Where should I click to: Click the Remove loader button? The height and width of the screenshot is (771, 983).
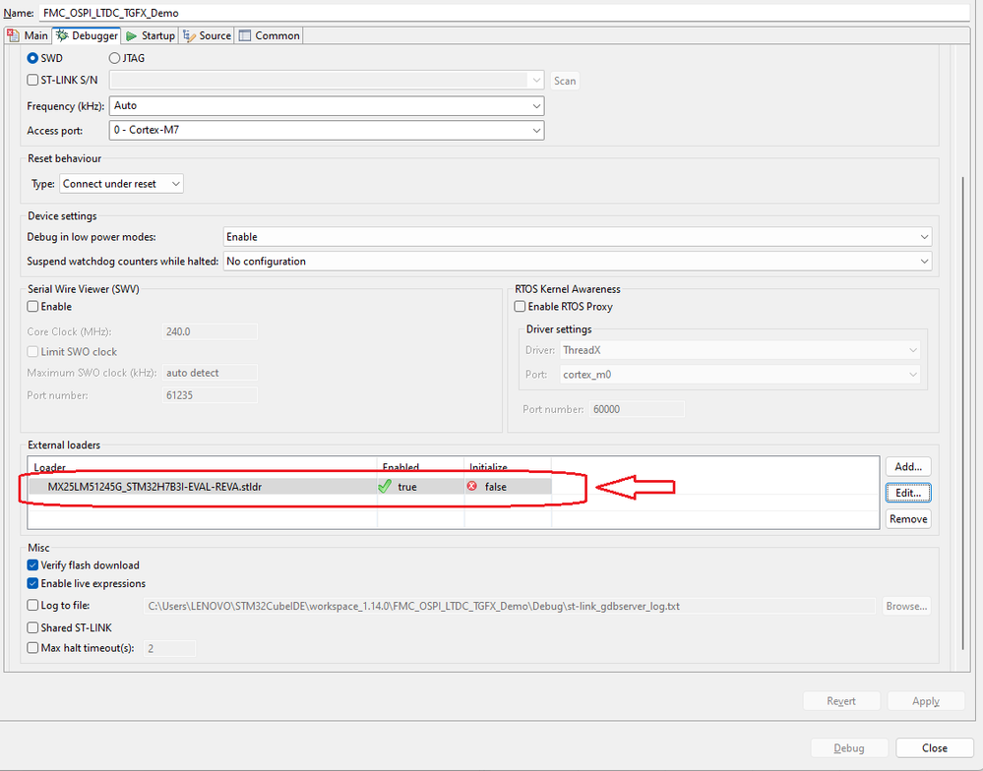(x=908, y=519)
